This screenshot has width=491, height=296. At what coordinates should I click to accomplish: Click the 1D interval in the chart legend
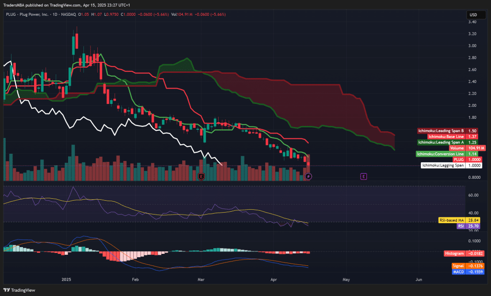(55, 14)
